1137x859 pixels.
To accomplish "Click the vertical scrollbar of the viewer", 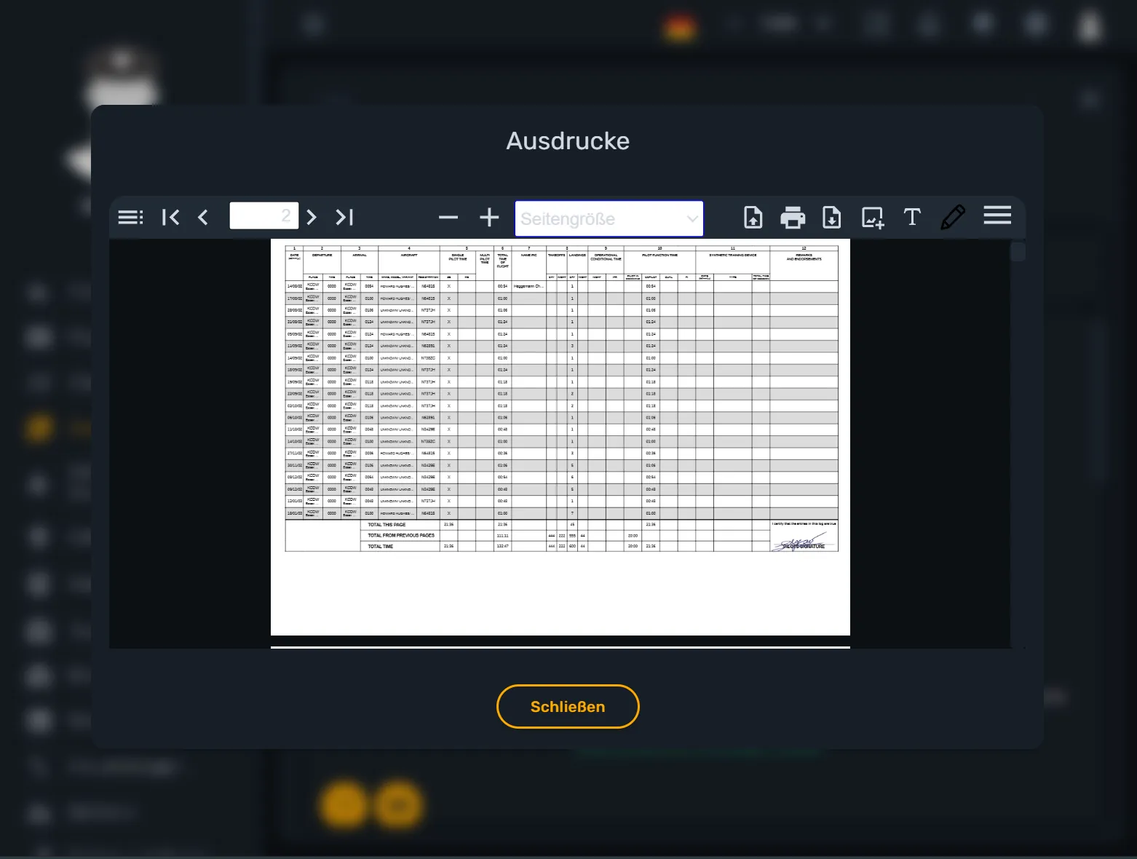I will point(1018,443).
